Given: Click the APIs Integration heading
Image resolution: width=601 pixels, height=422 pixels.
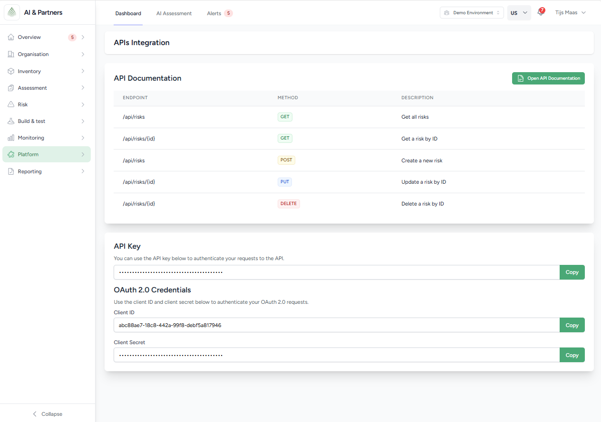Looking at the screenshot, I should (142, 43).
